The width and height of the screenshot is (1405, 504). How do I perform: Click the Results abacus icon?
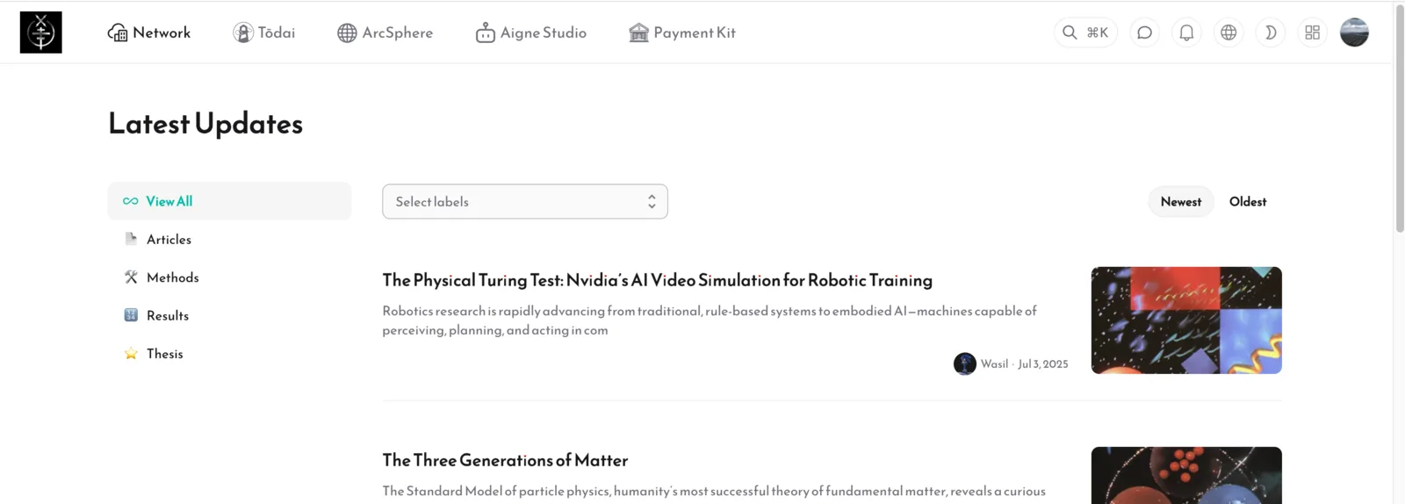pos(131,315)
